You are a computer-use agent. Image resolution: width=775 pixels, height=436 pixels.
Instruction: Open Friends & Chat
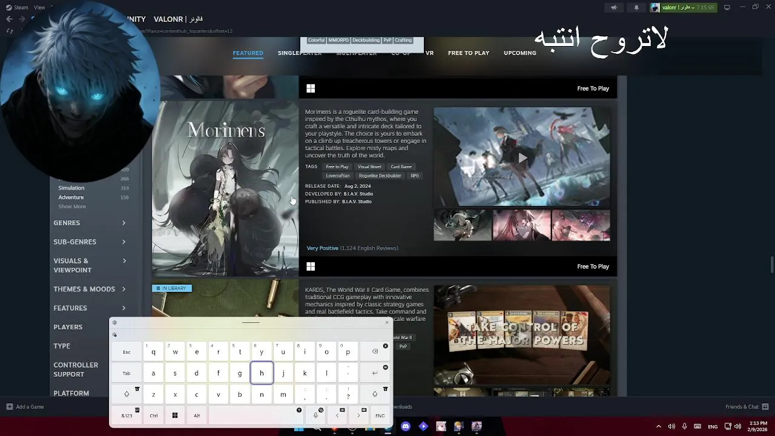click(x=747, y=407)
